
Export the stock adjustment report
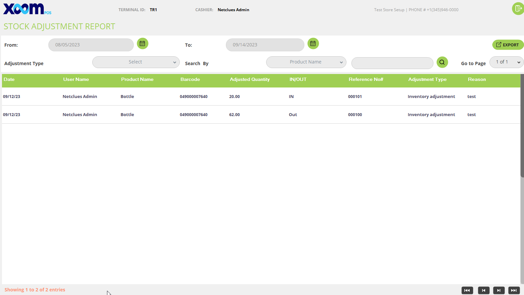508,45
